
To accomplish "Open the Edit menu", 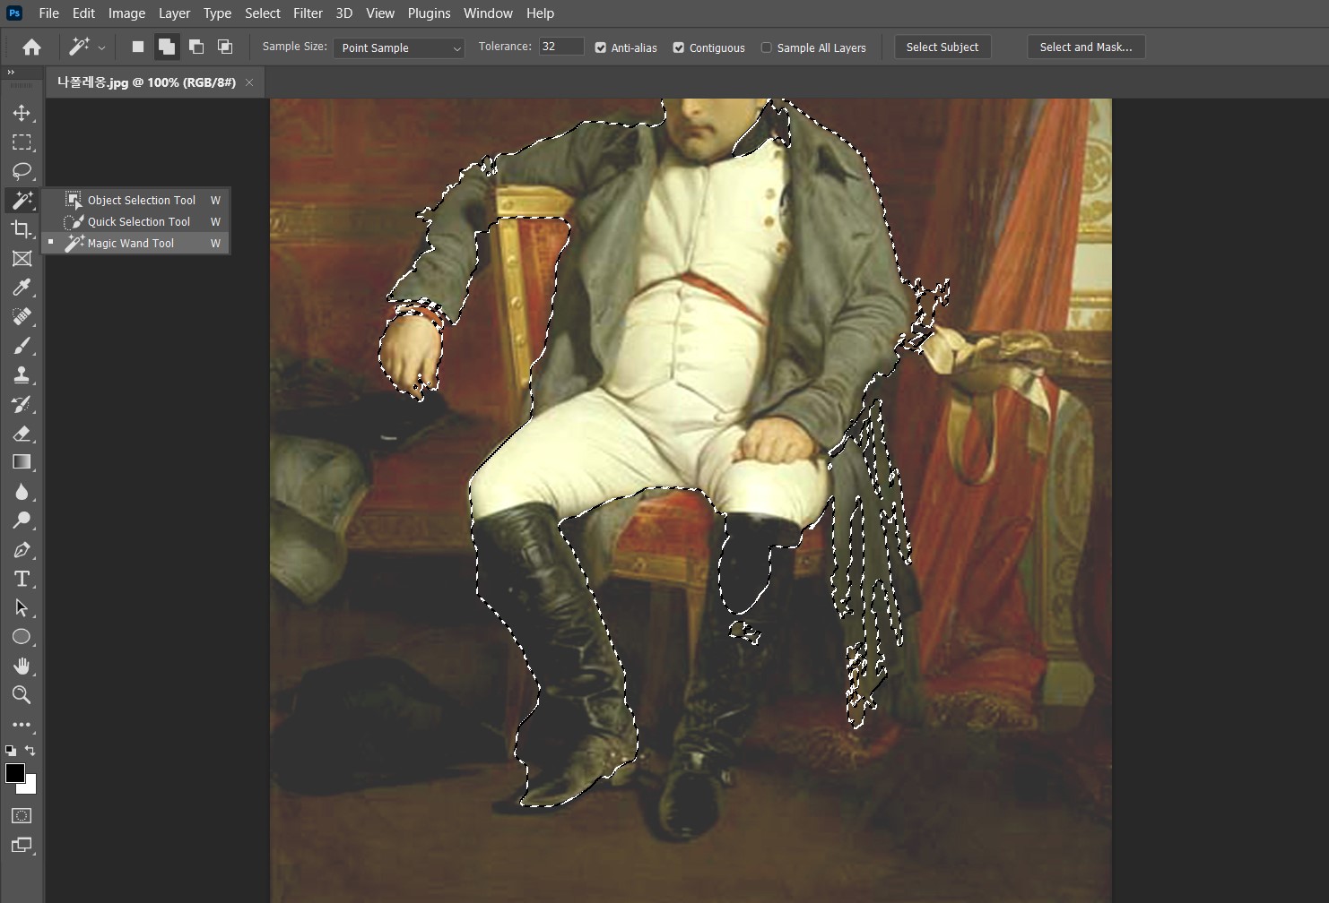I will point(83,13).
